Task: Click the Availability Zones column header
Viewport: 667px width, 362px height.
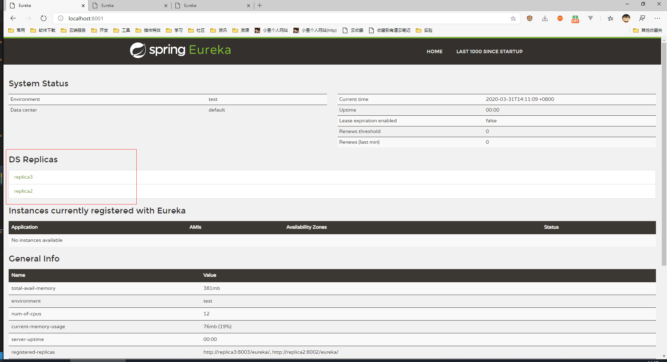Action: click(x=307, y=227)
